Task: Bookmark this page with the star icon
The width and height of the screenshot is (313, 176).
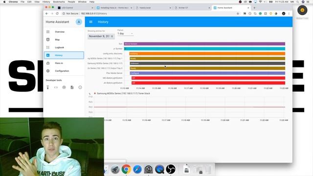Action: pyautogui.click(x=238, y=14)
